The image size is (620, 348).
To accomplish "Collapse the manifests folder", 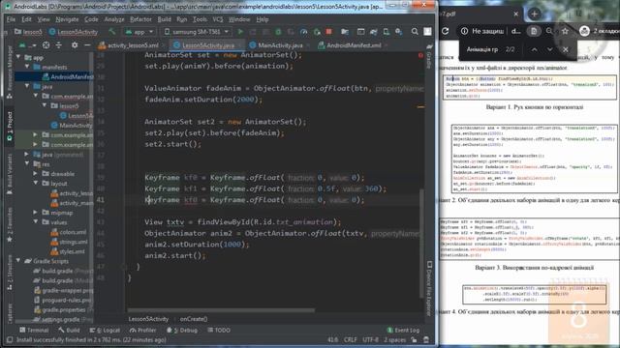I will click(x=27, y=67).
